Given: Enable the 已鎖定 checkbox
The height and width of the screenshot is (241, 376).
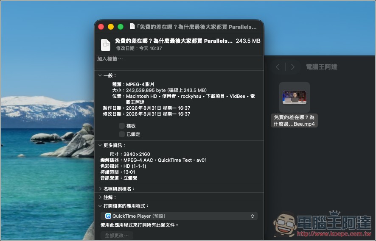Looking at the screenshot, I should coord(122,134).
